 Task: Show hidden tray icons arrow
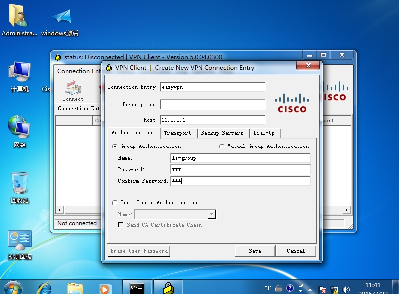(310, 290)
